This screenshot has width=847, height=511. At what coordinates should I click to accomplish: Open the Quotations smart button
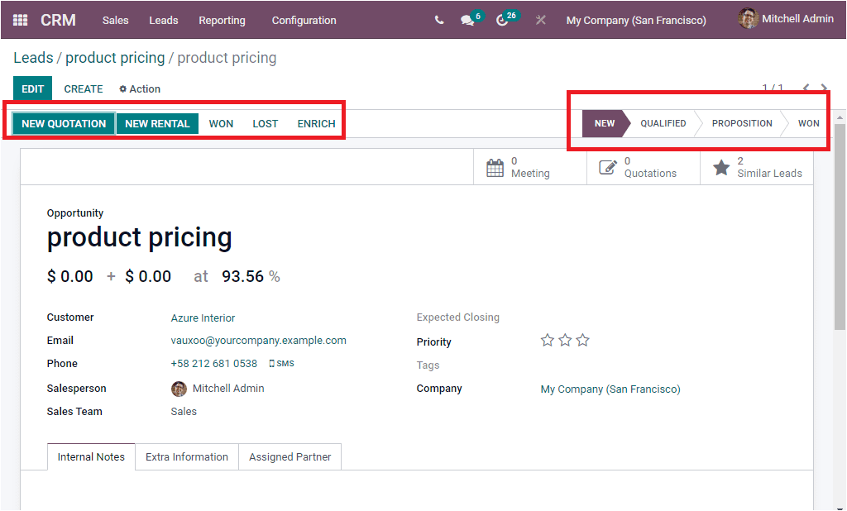point(644,168)
